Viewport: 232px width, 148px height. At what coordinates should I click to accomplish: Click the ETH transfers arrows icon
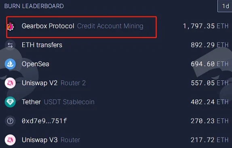(x=10, y=45)
